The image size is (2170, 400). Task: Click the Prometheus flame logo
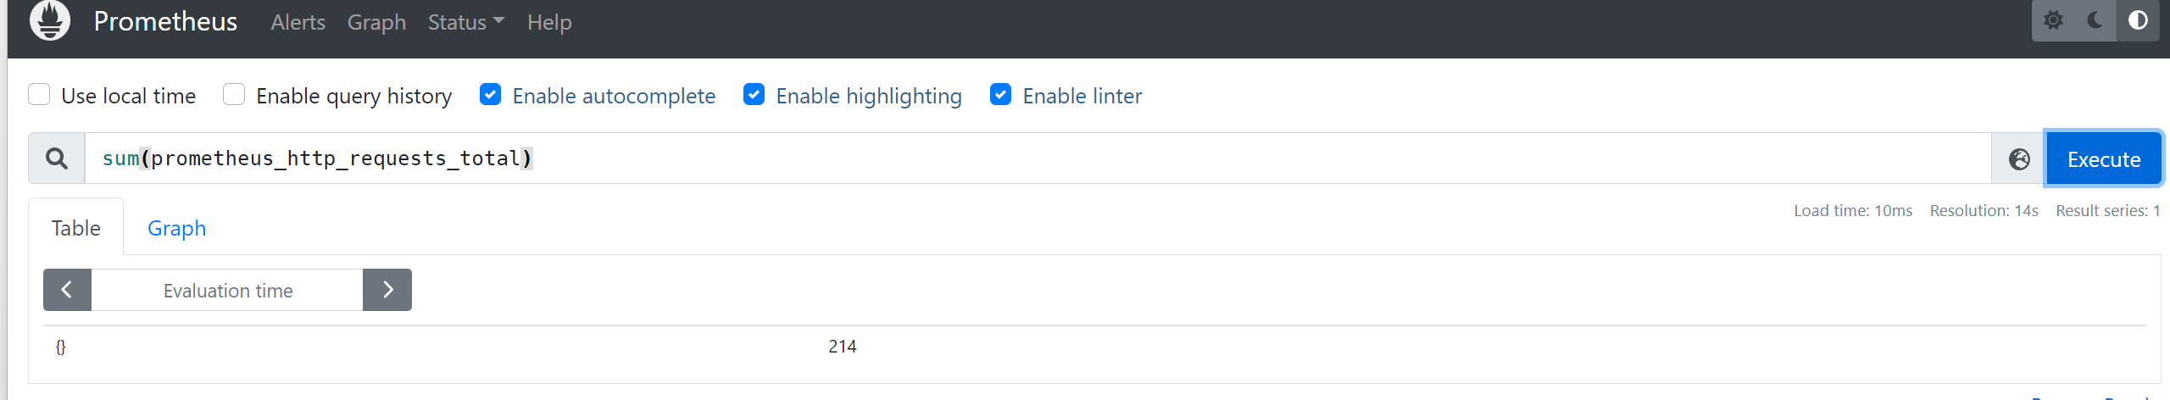[50, 20]
